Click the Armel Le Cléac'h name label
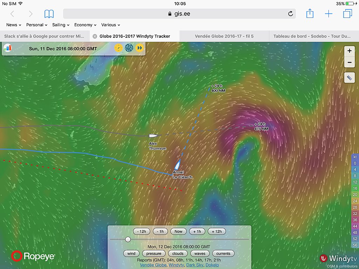This screenshot has width=359, height=269. tap(182, 175)
